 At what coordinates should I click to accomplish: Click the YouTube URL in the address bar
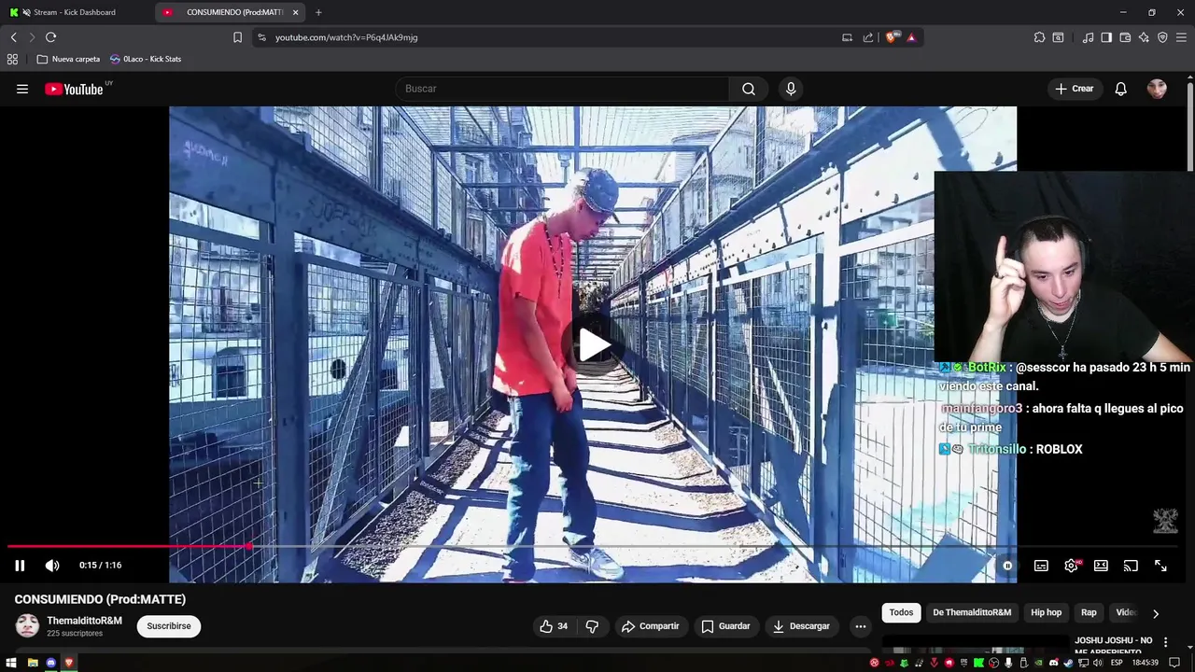tap(346, 37)
